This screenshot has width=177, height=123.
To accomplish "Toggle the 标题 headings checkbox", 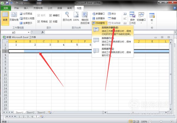I will 50,21.
